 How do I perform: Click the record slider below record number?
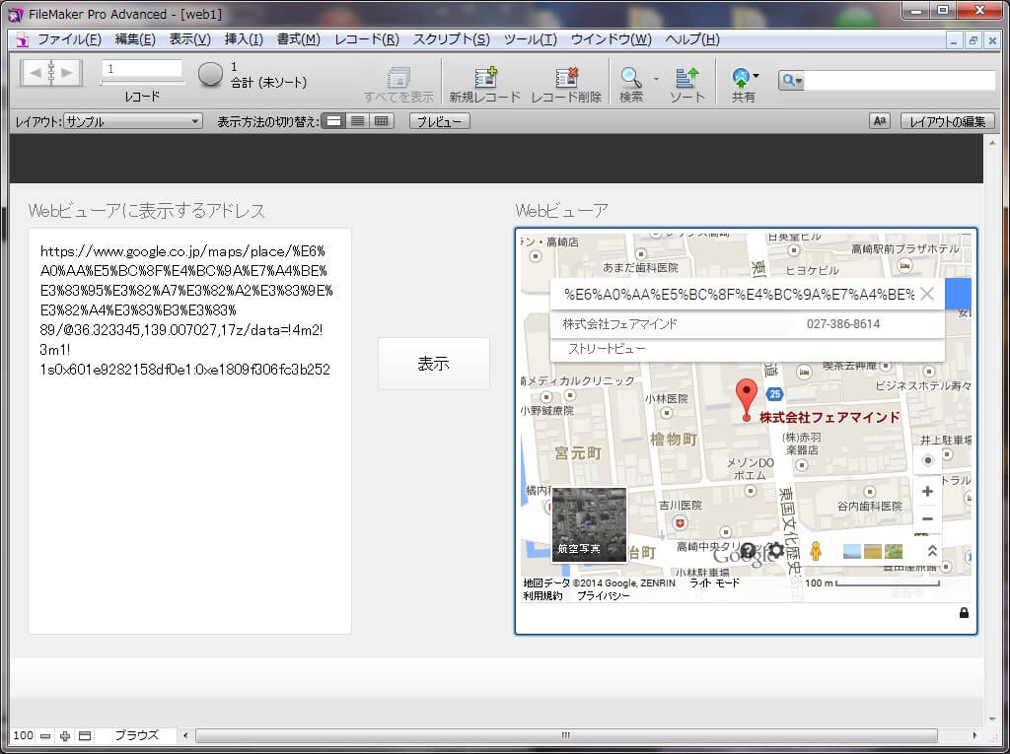click(x=141, y=84)
